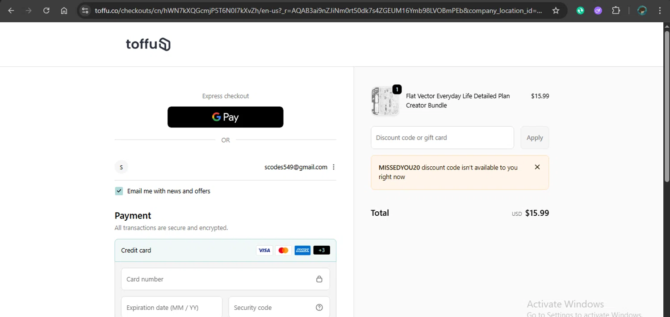
Task: Focus the Security code field
Action: (279, 308)
